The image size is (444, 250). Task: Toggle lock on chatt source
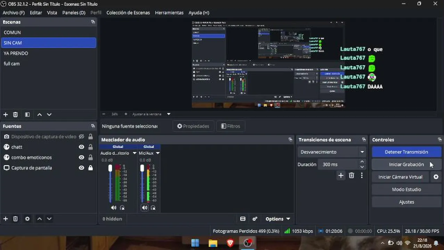[x=90, y=147]
